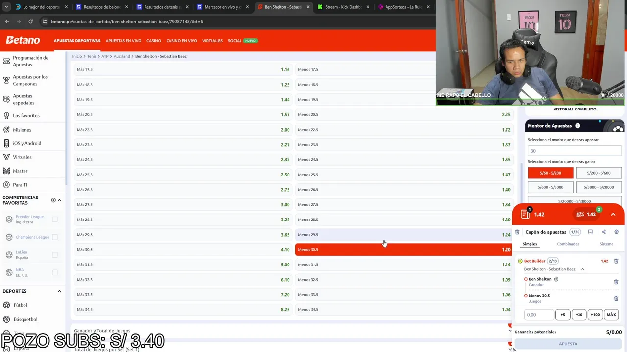Click the APUESTA button
627x352 pixels.
568,344
